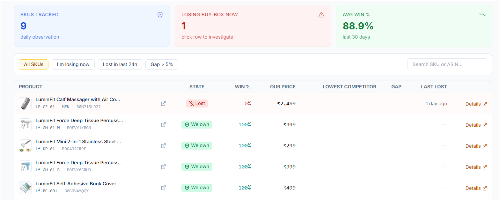499x200 pixels.
Task: Filter by I'm losing now
Action: coord(73,64)
